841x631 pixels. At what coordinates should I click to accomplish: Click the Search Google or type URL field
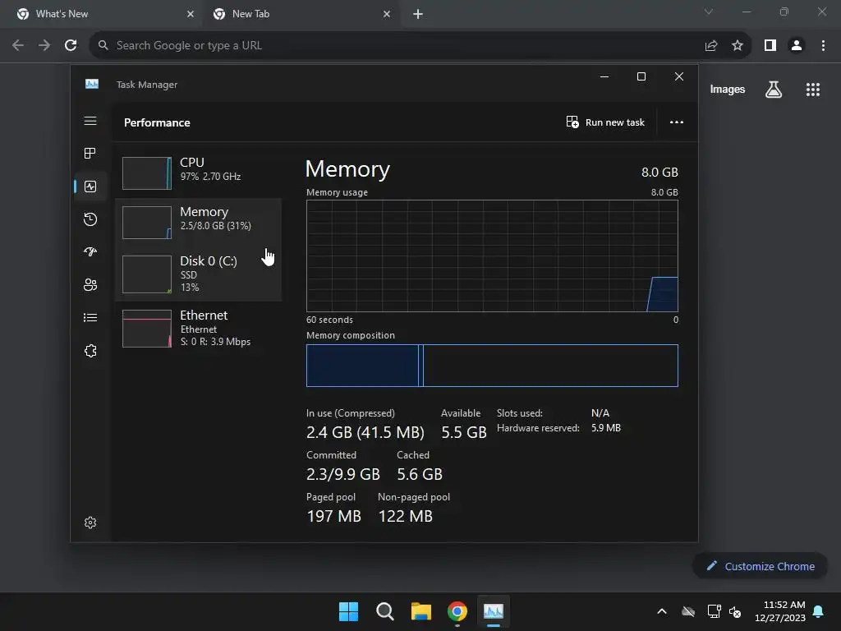point(397,46)
